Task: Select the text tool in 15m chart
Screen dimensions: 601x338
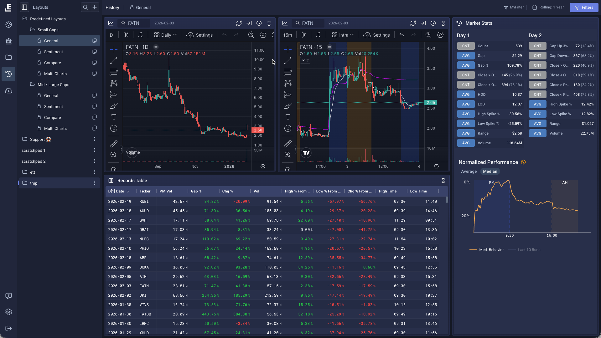Action: (x=288, y=117)
